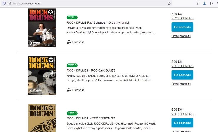Open Detail produktu for the TOP 4 item

coord(181,36)
